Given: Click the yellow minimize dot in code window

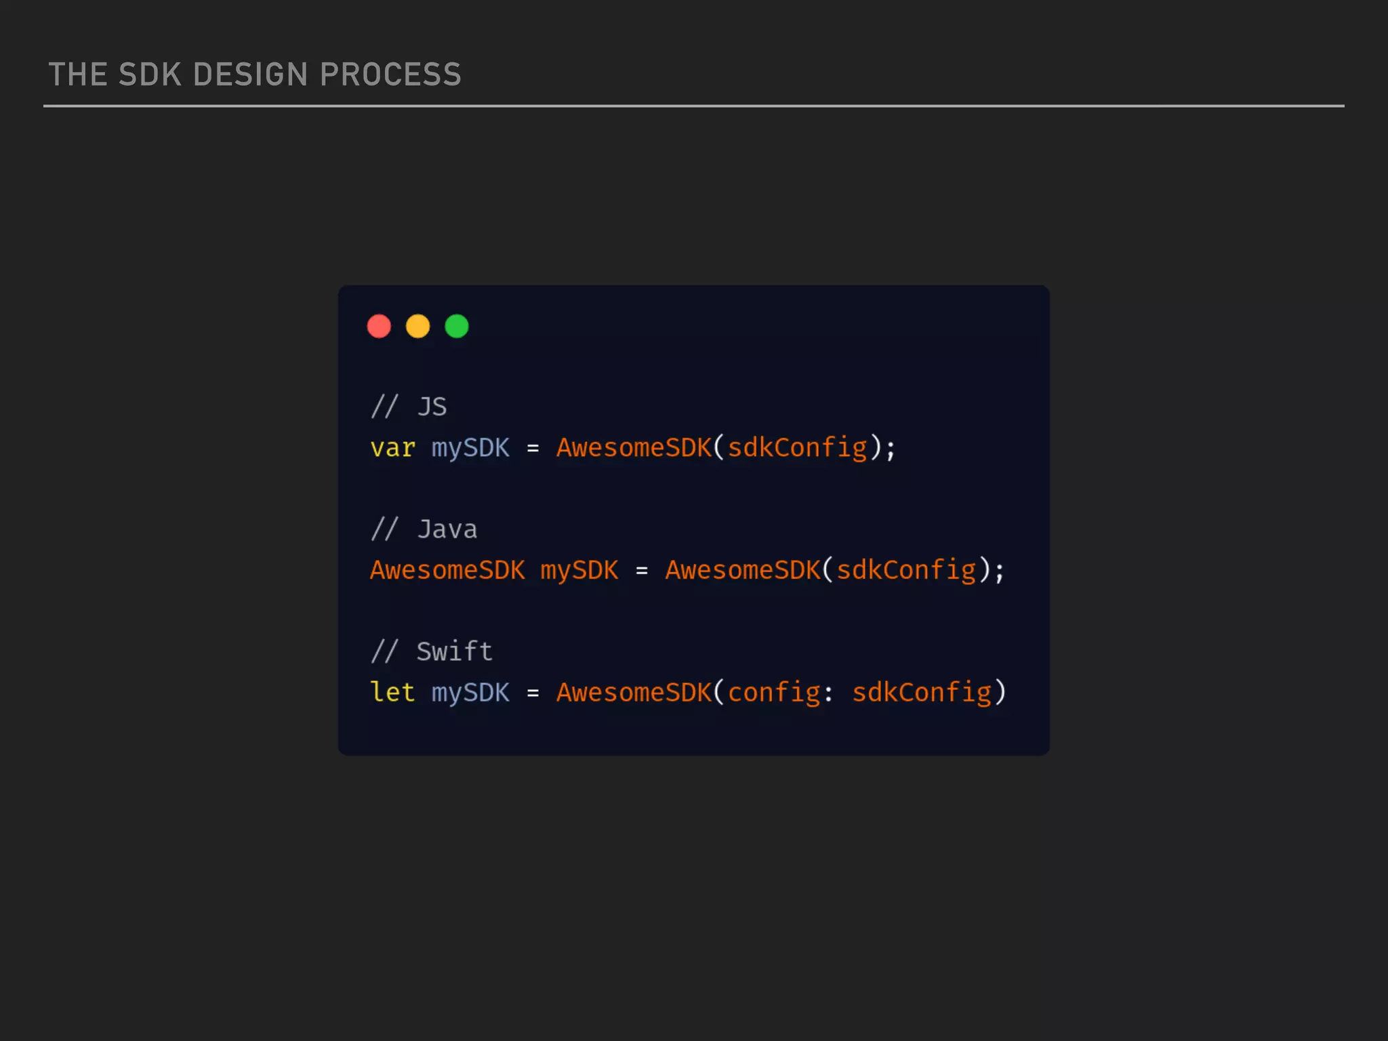Looking at the screenshot, I should (417, 326).
